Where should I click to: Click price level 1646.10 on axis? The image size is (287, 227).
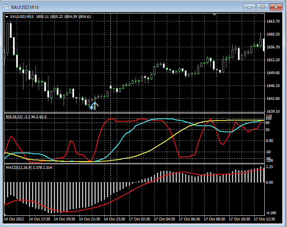click(273, 85)
